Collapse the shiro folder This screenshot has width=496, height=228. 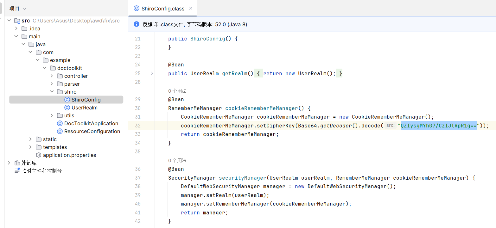point(52,92)
